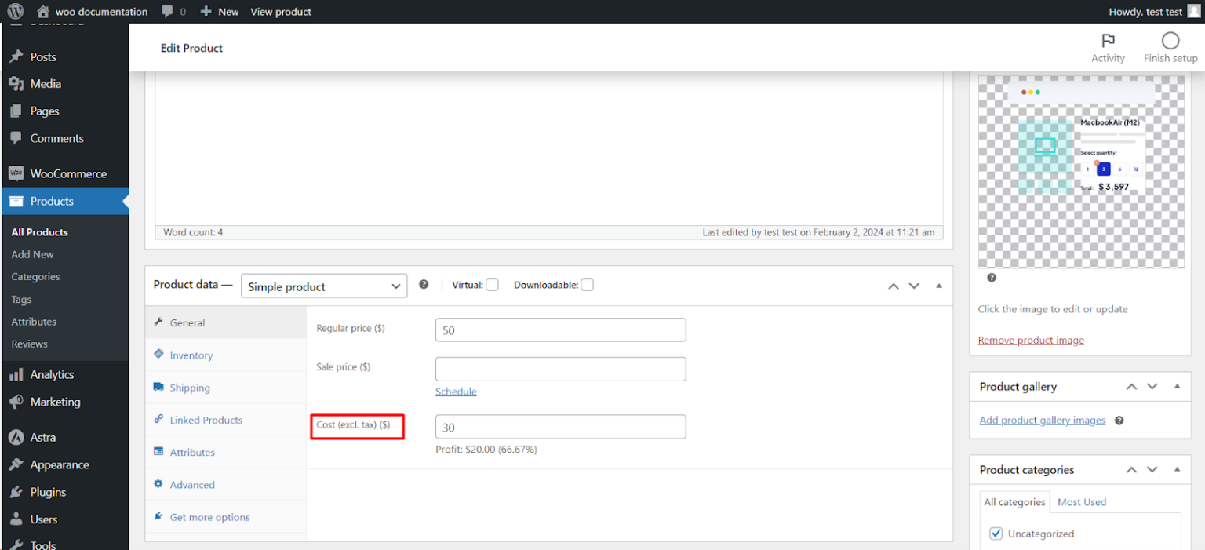Uncheck the Uncategorized category
The height and width of the screenshot is (550, 1205).
996,533
